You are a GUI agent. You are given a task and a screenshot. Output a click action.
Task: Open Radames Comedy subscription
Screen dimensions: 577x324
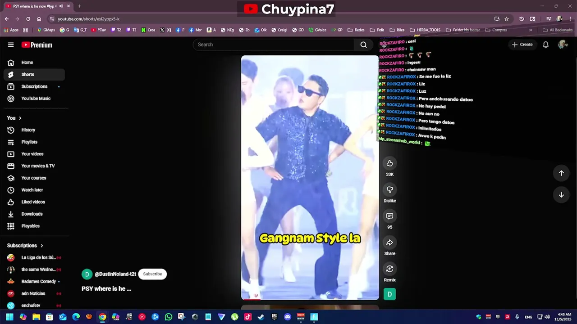click(x=34, y=282)
